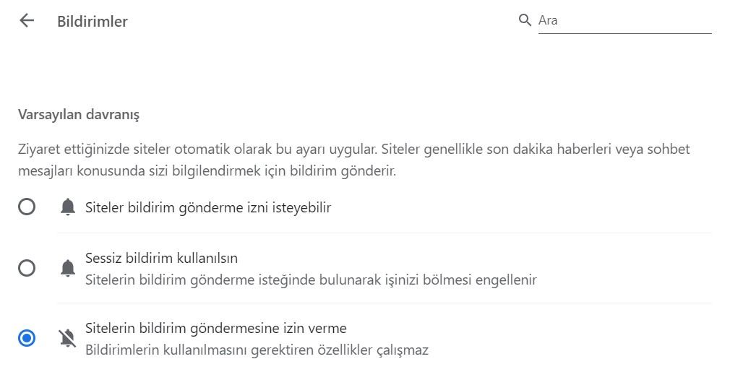Choose the 'Sessiz bildirim kullanılsın' label
The image size is (730, 385).
(162, 258)
